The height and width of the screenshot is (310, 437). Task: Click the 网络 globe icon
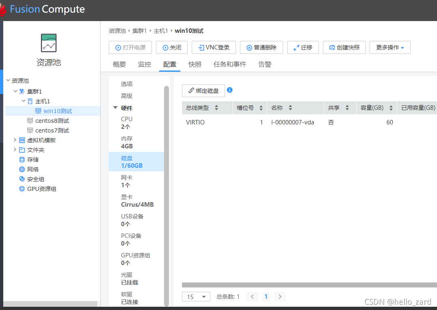[x=22, y=169]
